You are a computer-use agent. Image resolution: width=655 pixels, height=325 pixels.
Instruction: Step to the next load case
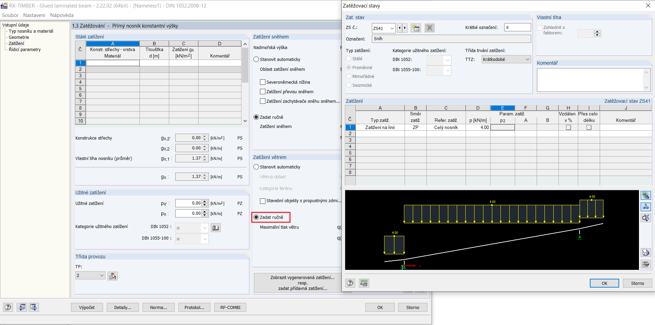click(x=405, y=28)
